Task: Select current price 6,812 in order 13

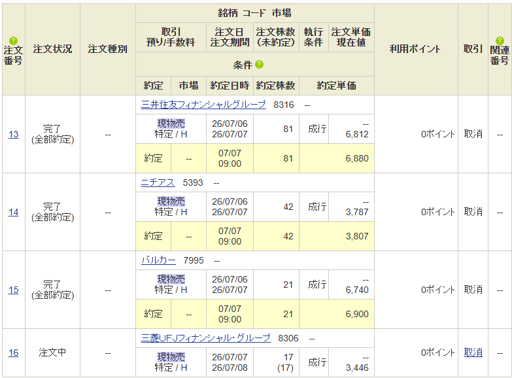Action: (x=357, y=134)
